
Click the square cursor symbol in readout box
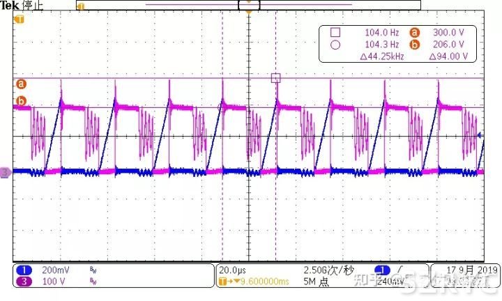(x=335, y=32)
